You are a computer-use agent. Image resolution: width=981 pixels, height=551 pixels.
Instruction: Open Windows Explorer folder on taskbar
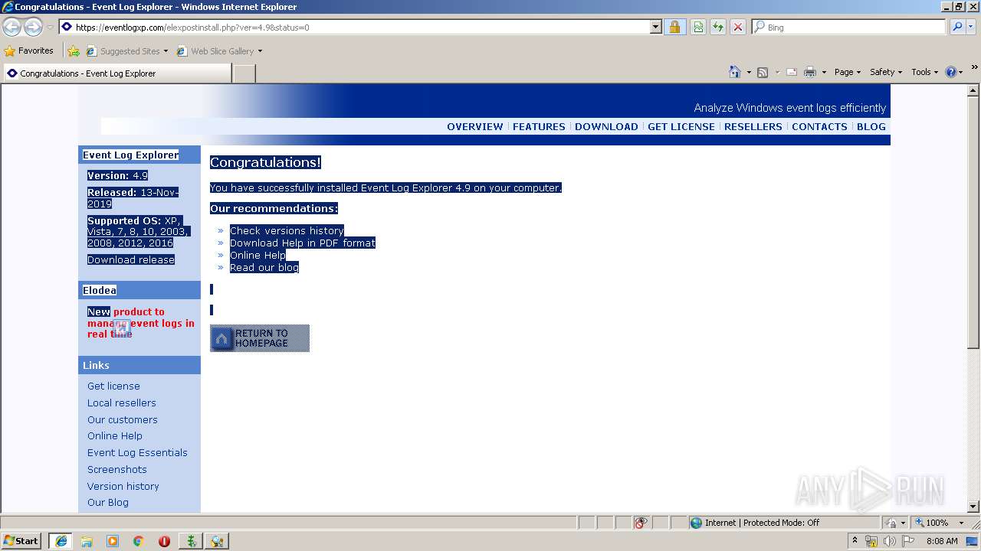click(87, 541)
